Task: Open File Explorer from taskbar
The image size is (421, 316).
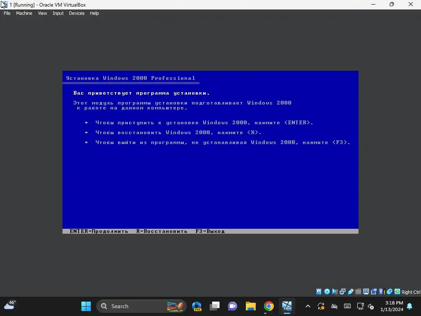Action: coord(251,306)
